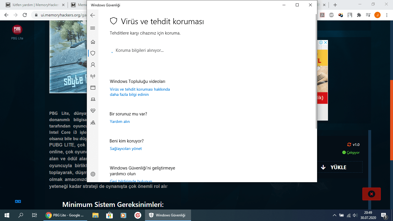393x221 pixels.
Task: Open File Explorer from taskbar
Action: 95,215
